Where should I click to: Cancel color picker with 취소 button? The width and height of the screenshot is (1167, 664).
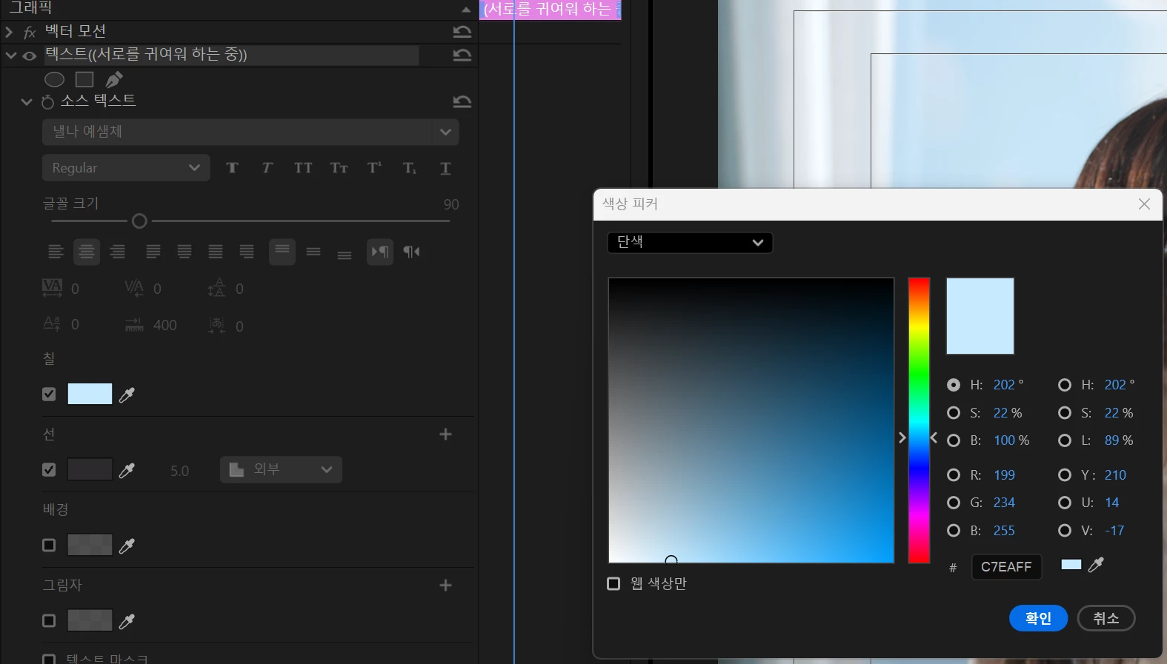(1106, 618)
